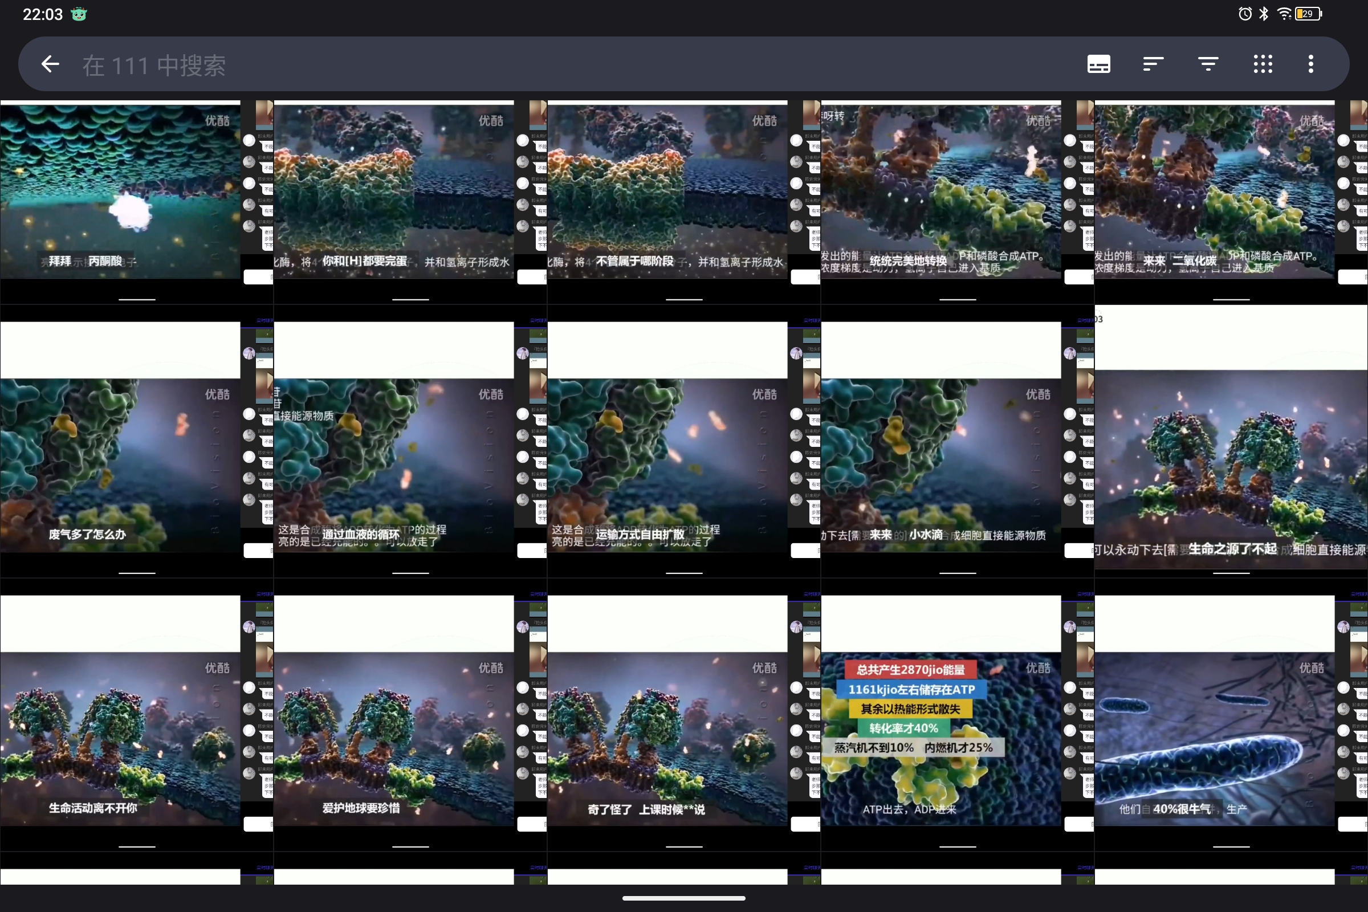The height and width of the screenshot is (912, 1368).
Task: Switch layout with the grid view icon
Action: (x=1263, y=64)
